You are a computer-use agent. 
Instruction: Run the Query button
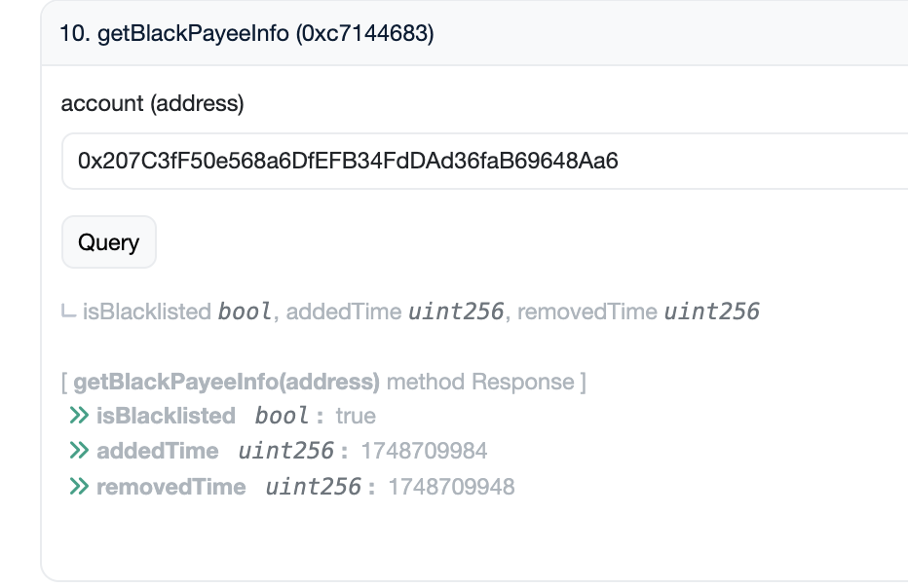coord(109,241)
